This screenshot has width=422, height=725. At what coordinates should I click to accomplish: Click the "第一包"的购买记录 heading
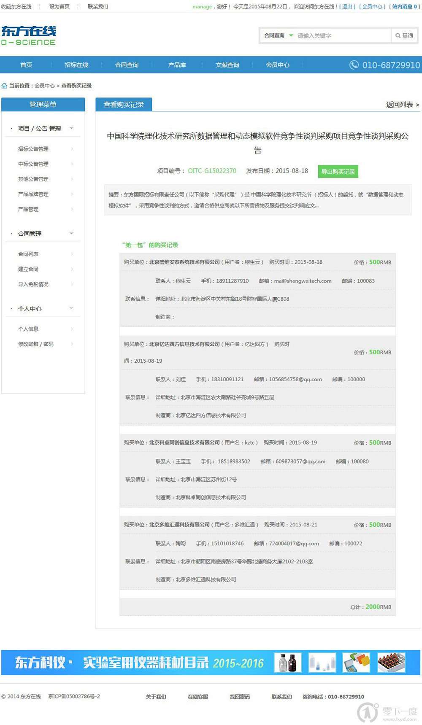pyautogui.click(x=150, y=245)
